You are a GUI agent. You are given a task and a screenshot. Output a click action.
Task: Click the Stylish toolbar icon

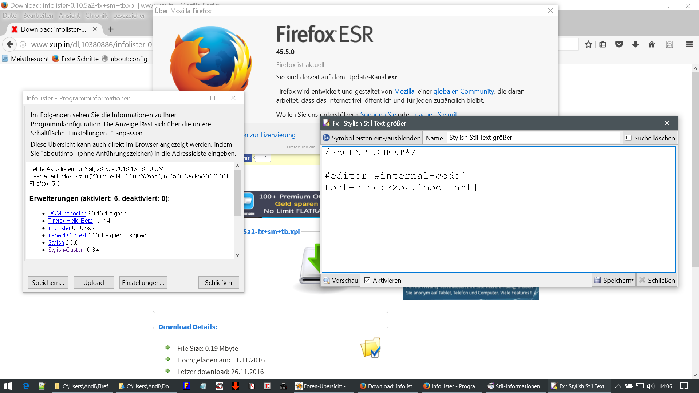pos(669,44)
